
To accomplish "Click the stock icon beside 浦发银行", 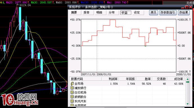I will pyautogui.click(x=72, y=88).
